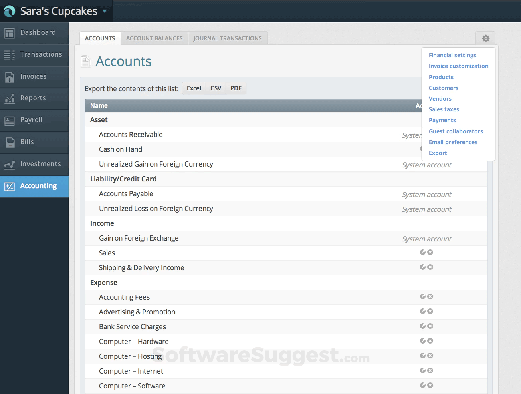This screenshot has height=394, width=521.
Task: Delete the Shipping & Delivery Income account
Action: [430, 267]
